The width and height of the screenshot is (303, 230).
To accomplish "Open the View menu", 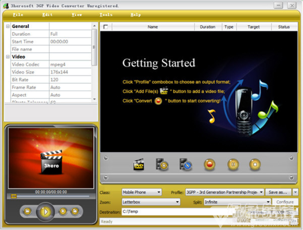I will (77, 15).
